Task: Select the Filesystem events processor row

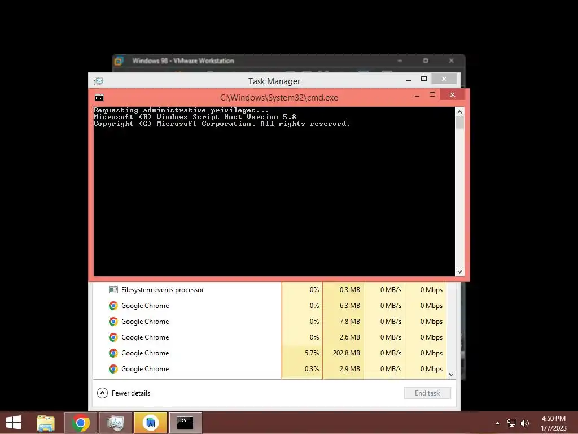Action: 269,290
